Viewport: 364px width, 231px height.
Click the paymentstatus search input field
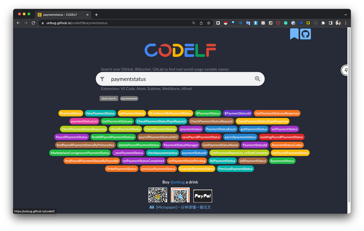point(180,79)
